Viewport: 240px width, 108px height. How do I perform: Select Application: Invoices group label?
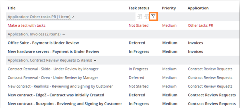pyautogui.click(x=34, y=34)
